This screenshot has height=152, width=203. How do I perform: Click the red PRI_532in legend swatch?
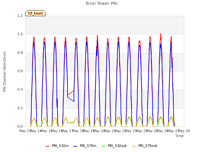pos(48,146)
